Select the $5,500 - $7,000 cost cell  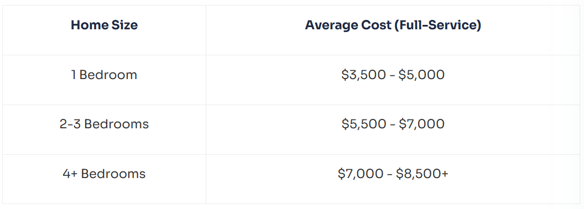(393, 124)
